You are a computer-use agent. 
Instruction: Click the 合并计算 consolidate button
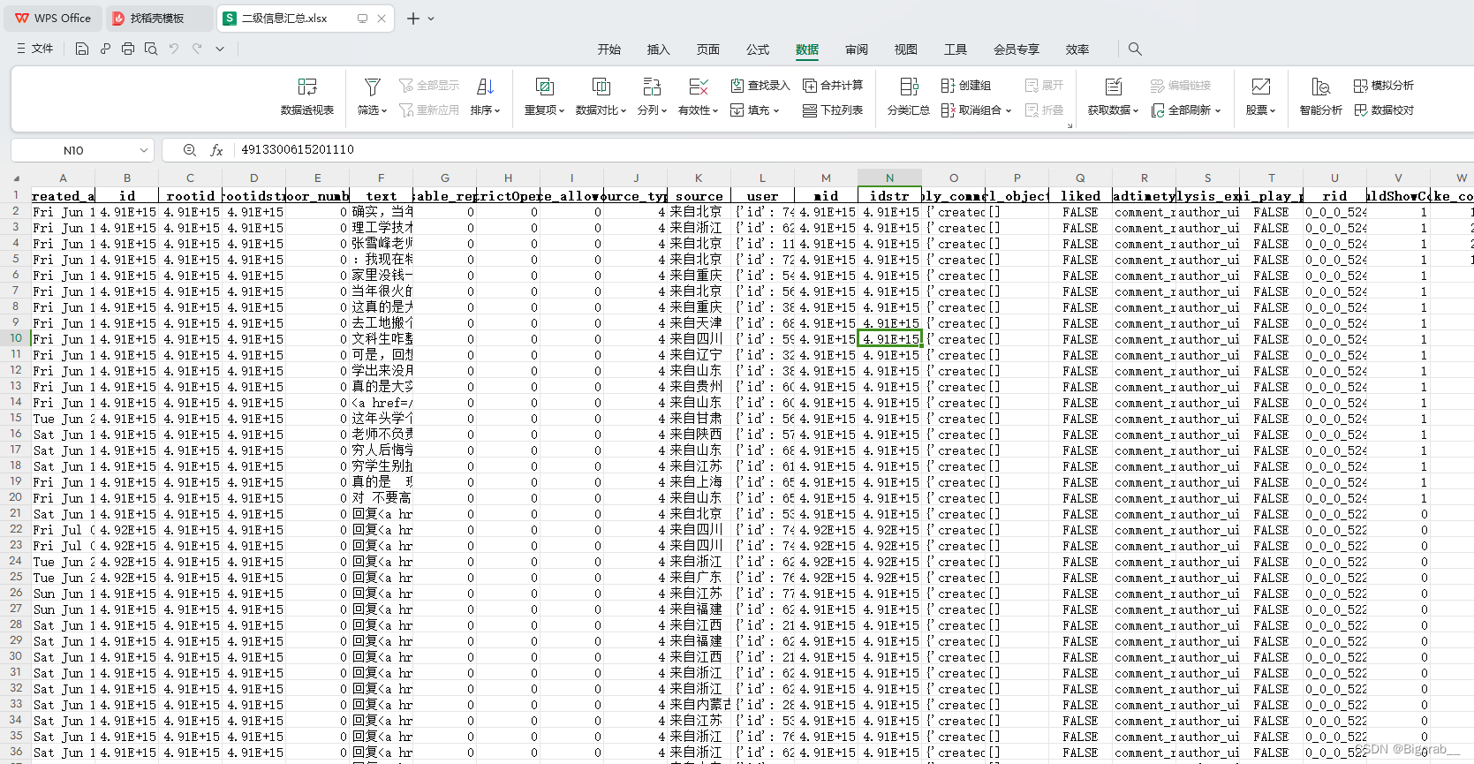(x=833, y=86)
